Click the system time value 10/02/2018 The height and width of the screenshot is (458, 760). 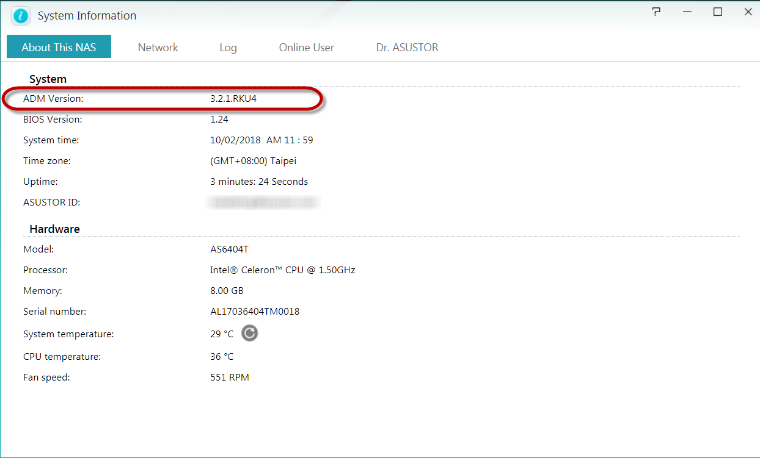click(x=235, y=140)
